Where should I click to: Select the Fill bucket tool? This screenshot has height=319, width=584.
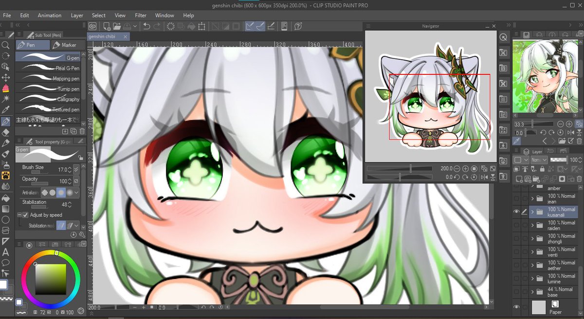click(x=5, y=197)
